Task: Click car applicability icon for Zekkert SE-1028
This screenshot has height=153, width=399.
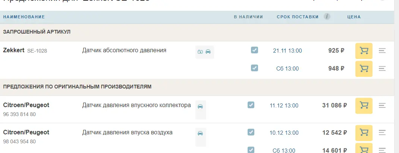Action: point(208,51)
